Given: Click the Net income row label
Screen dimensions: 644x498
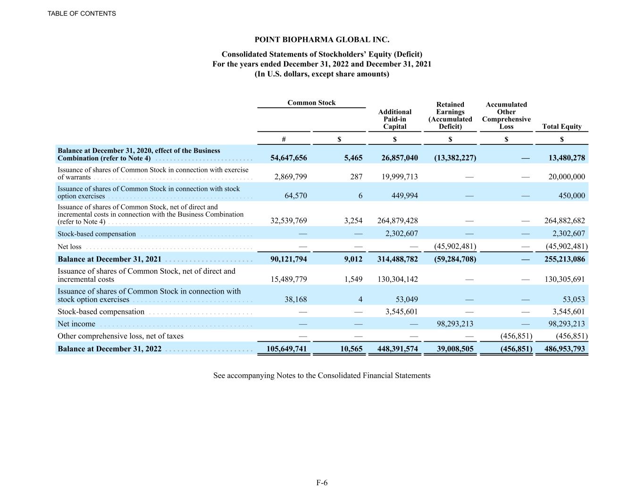Looking at the screenshot, I should [x=76, y=324].
